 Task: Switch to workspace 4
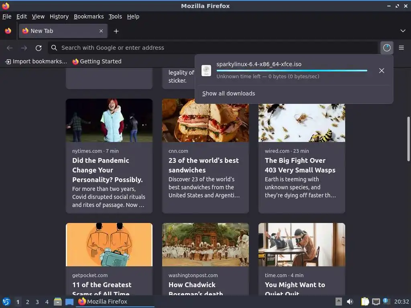pos(47,302)
